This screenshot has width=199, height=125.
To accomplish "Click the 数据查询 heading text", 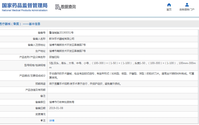I will (68, 7).
